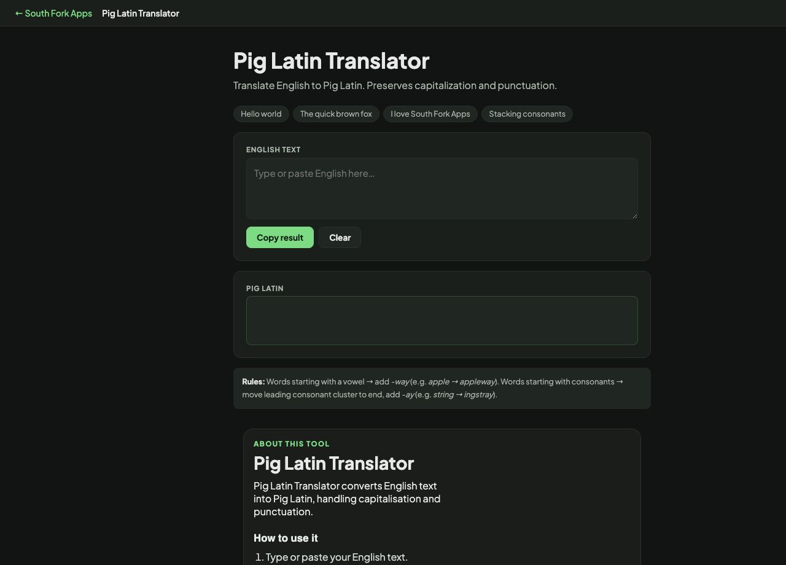Click the 'converts English text into Pig Latin' description
The image size is (786, 565).
click(x=347, y=499)
